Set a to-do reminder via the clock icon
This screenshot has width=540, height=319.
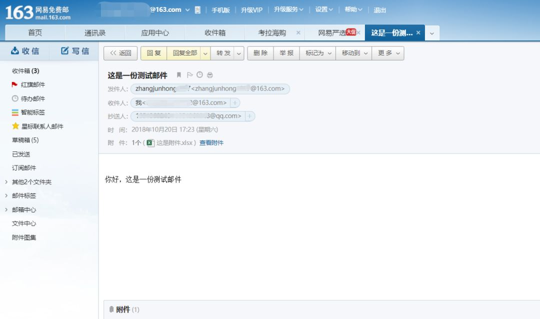pyautogui.click(x=199, y=75)
